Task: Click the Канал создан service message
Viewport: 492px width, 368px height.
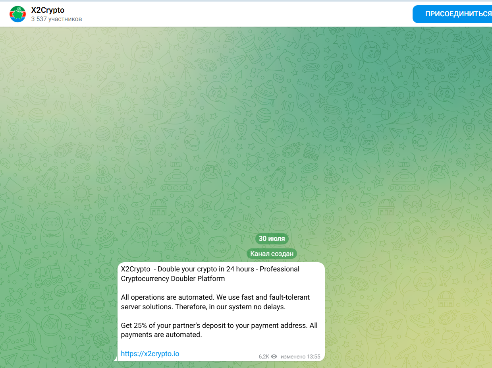Action: (x=272, y=254)
